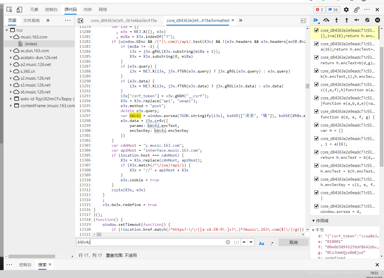Clear the search text field
The width and height of the screenshot is (384, 278).
pos(228,242)
